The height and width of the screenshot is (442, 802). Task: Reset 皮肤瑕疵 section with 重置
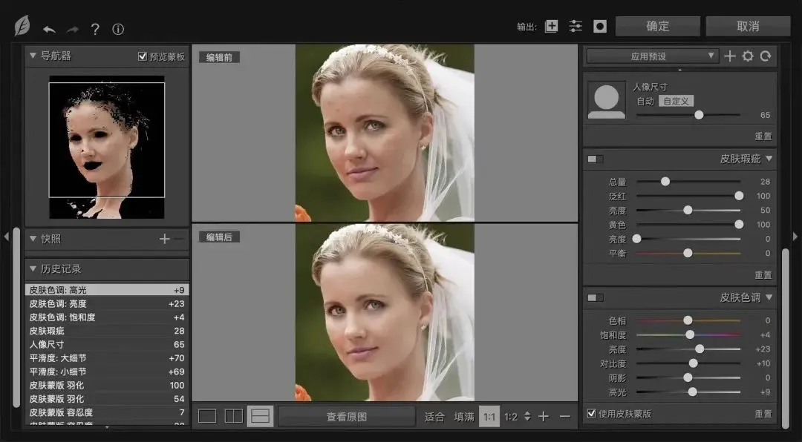pos(763,275)
